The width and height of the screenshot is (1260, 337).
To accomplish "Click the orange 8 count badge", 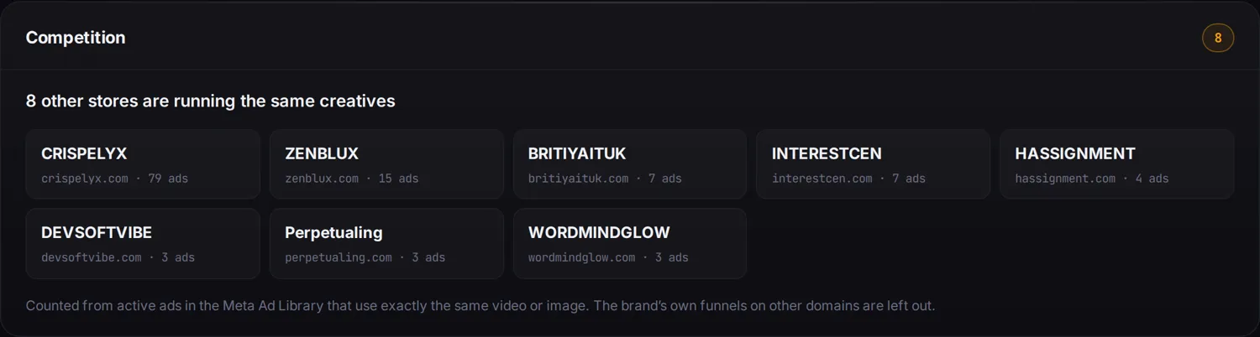I will click(x=1218, y=38).
